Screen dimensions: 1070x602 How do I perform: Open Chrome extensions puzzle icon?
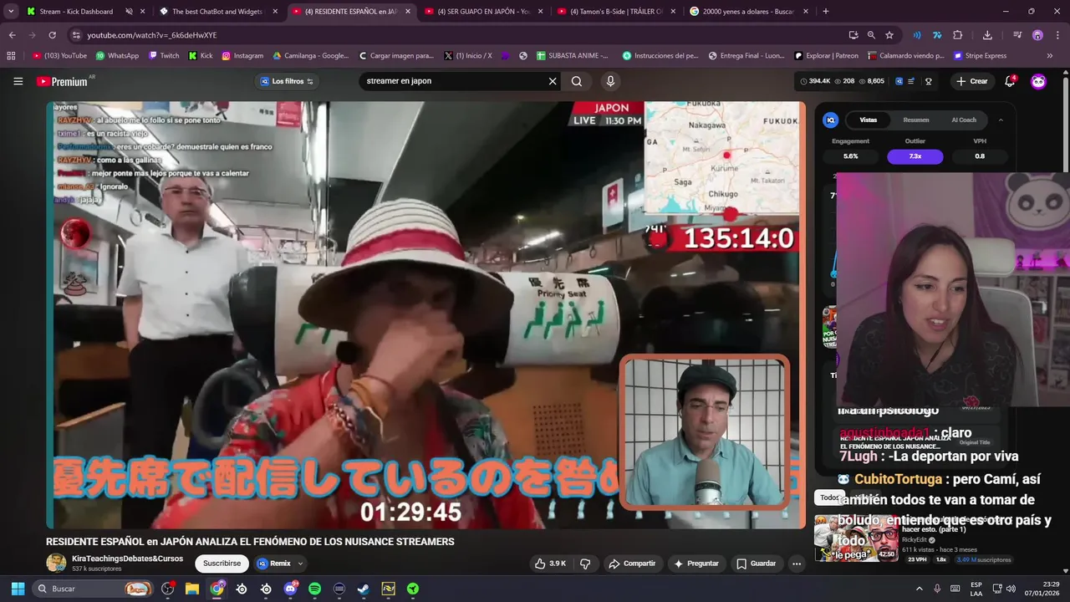(x=958, y=35)
